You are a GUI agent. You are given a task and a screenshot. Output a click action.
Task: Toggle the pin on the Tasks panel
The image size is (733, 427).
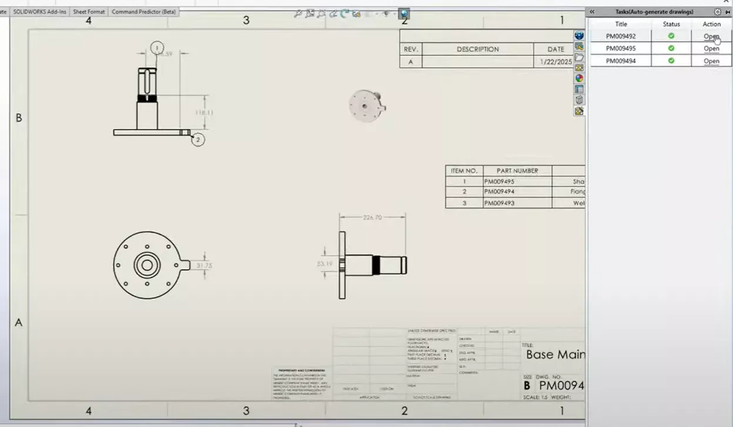726,12
